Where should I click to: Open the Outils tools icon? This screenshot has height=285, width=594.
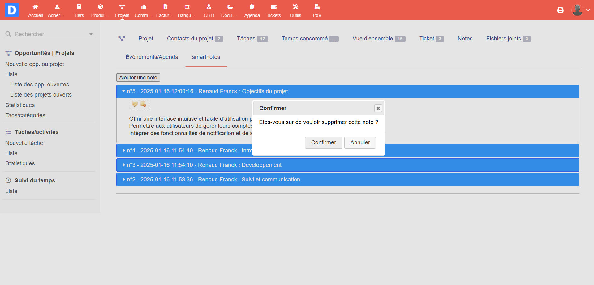coord(295,7)
